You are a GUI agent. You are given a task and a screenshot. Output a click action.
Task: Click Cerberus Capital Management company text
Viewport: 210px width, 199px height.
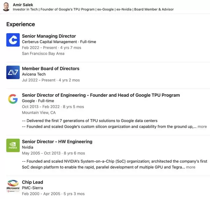[49, 42]
